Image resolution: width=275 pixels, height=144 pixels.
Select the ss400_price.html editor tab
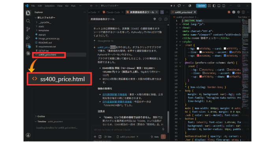click(184, 12)
